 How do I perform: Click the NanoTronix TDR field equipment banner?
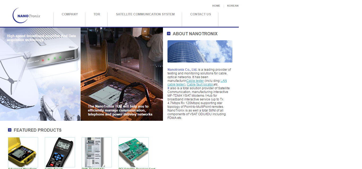point(122,74)
